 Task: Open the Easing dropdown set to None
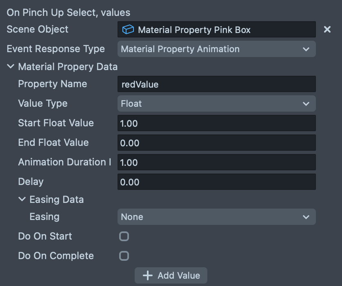tap(216, 217)
